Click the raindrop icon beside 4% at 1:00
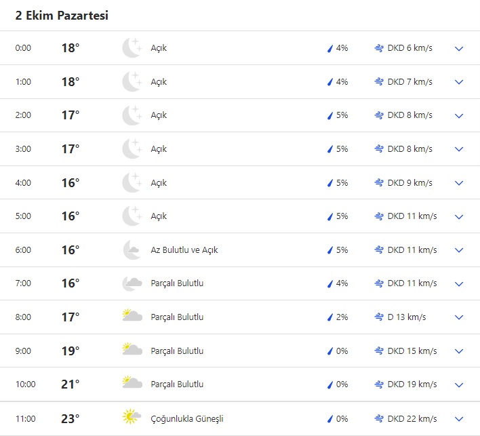Image resolution: width=480 pixels, height=436 pixels. (x=330, y=82)
